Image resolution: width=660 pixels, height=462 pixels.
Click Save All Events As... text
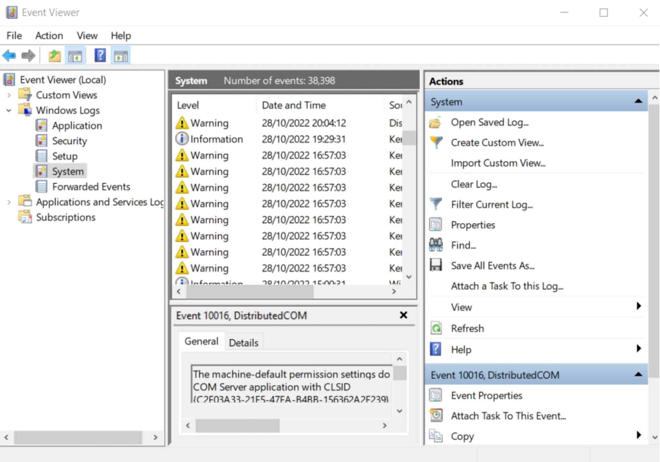493,266
